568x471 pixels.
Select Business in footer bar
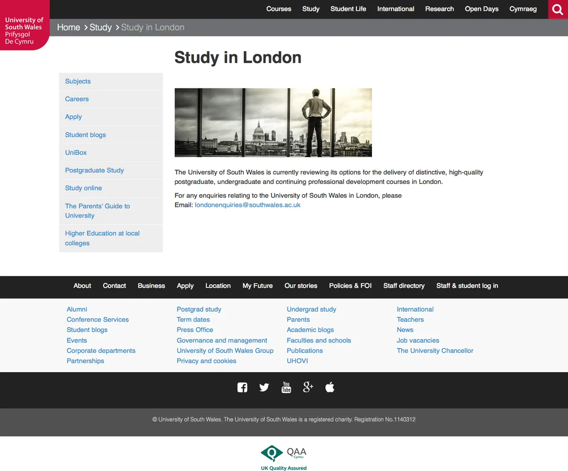pyautogui.click(x=151, y=286)
